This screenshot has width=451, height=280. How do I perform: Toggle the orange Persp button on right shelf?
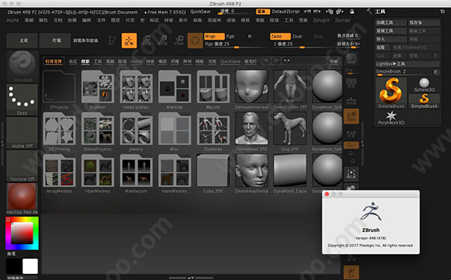(351, 116)
